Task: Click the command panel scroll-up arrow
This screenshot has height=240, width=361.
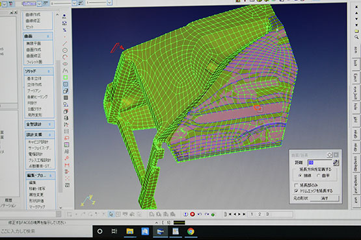Action: coord(57,15)
